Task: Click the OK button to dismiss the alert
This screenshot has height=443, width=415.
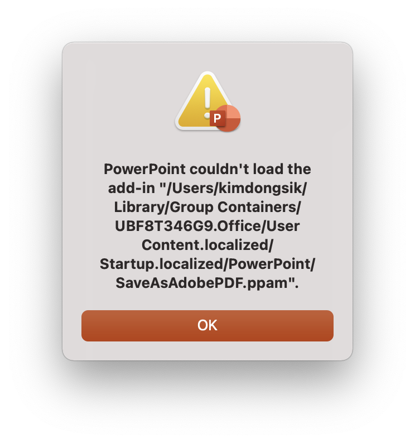Action: click(x=207, y=325)
